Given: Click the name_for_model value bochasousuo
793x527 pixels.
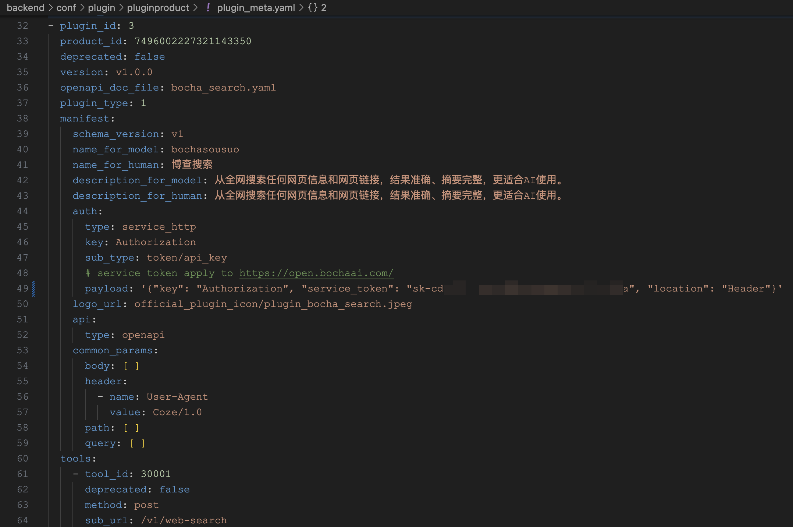Looking at the screenshot, I should (205, 149).
